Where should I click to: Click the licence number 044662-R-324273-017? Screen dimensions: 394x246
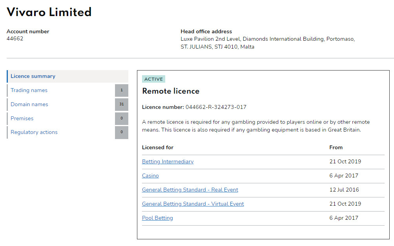(x=216, y=107)
